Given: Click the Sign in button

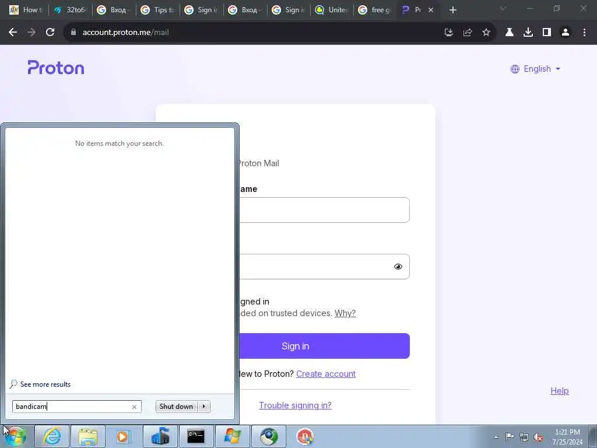Looking at the screenshot, I should tap(324, 346).
